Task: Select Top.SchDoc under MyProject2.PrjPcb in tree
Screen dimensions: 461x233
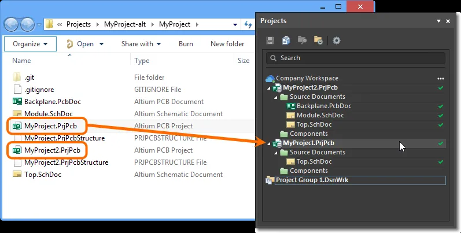Action: point(314,124)
